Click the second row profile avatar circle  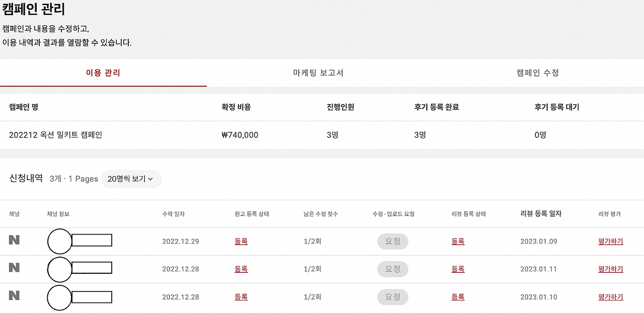tap(59, 269)
